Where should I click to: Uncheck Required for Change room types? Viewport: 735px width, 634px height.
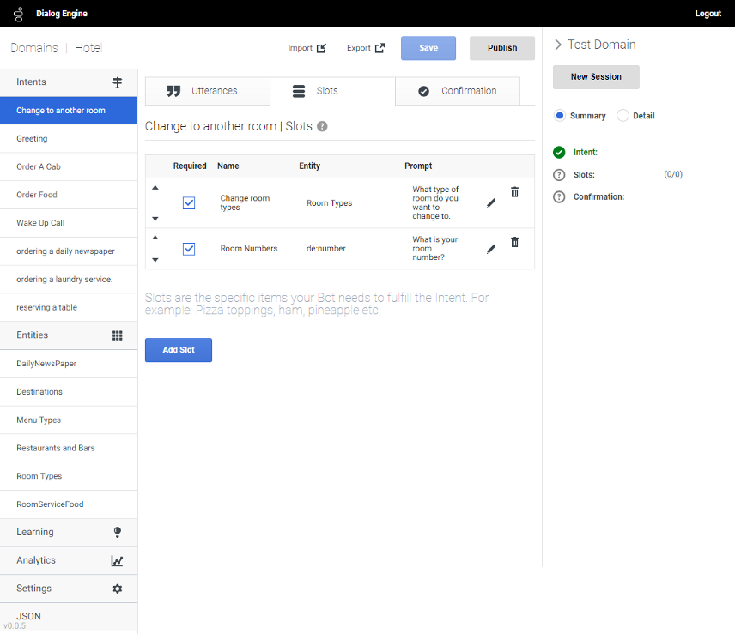pyautogui.click(x=189, y=203)
